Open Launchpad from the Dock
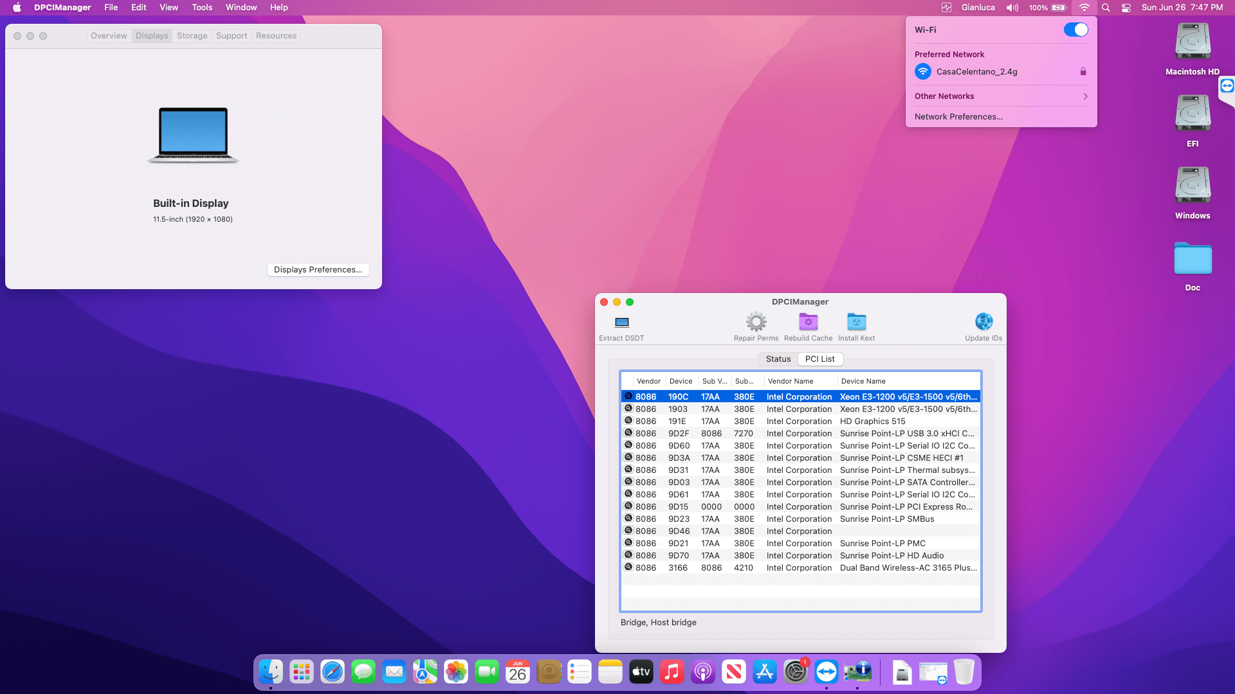This screenshot has width=1235, height=694. click(x=302, y=672)
